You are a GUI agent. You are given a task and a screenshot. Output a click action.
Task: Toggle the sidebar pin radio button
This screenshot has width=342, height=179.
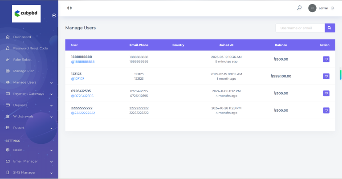pyautogui.click(x=54, y=16)
